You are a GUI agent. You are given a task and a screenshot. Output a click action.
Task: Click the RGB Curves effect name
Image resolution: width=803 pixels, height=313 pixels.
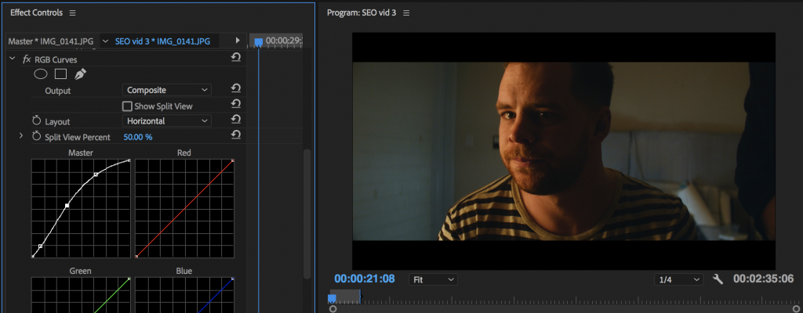click(x=56, y=59)
